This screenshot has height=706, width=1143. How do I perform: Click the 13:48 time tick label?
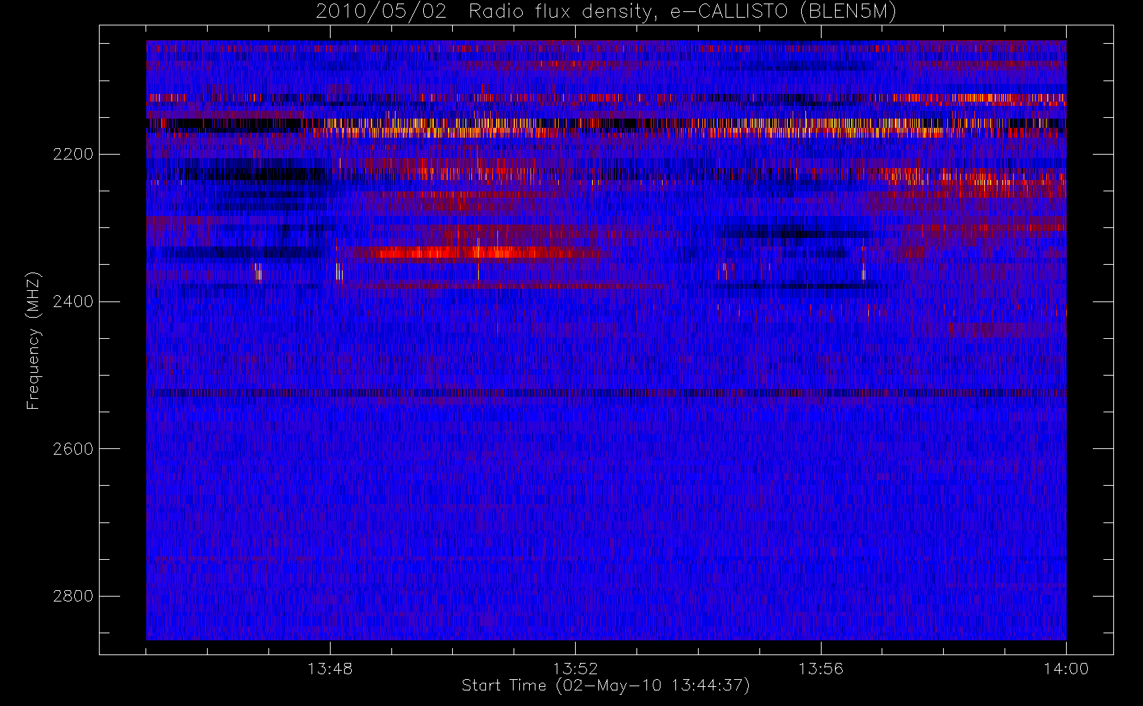click(x=330, y=669)
